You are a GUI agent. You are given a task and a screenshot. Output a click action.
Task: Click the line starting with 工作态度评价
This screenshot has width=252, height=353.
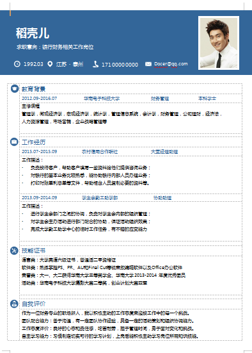click(x=108, y=329)
